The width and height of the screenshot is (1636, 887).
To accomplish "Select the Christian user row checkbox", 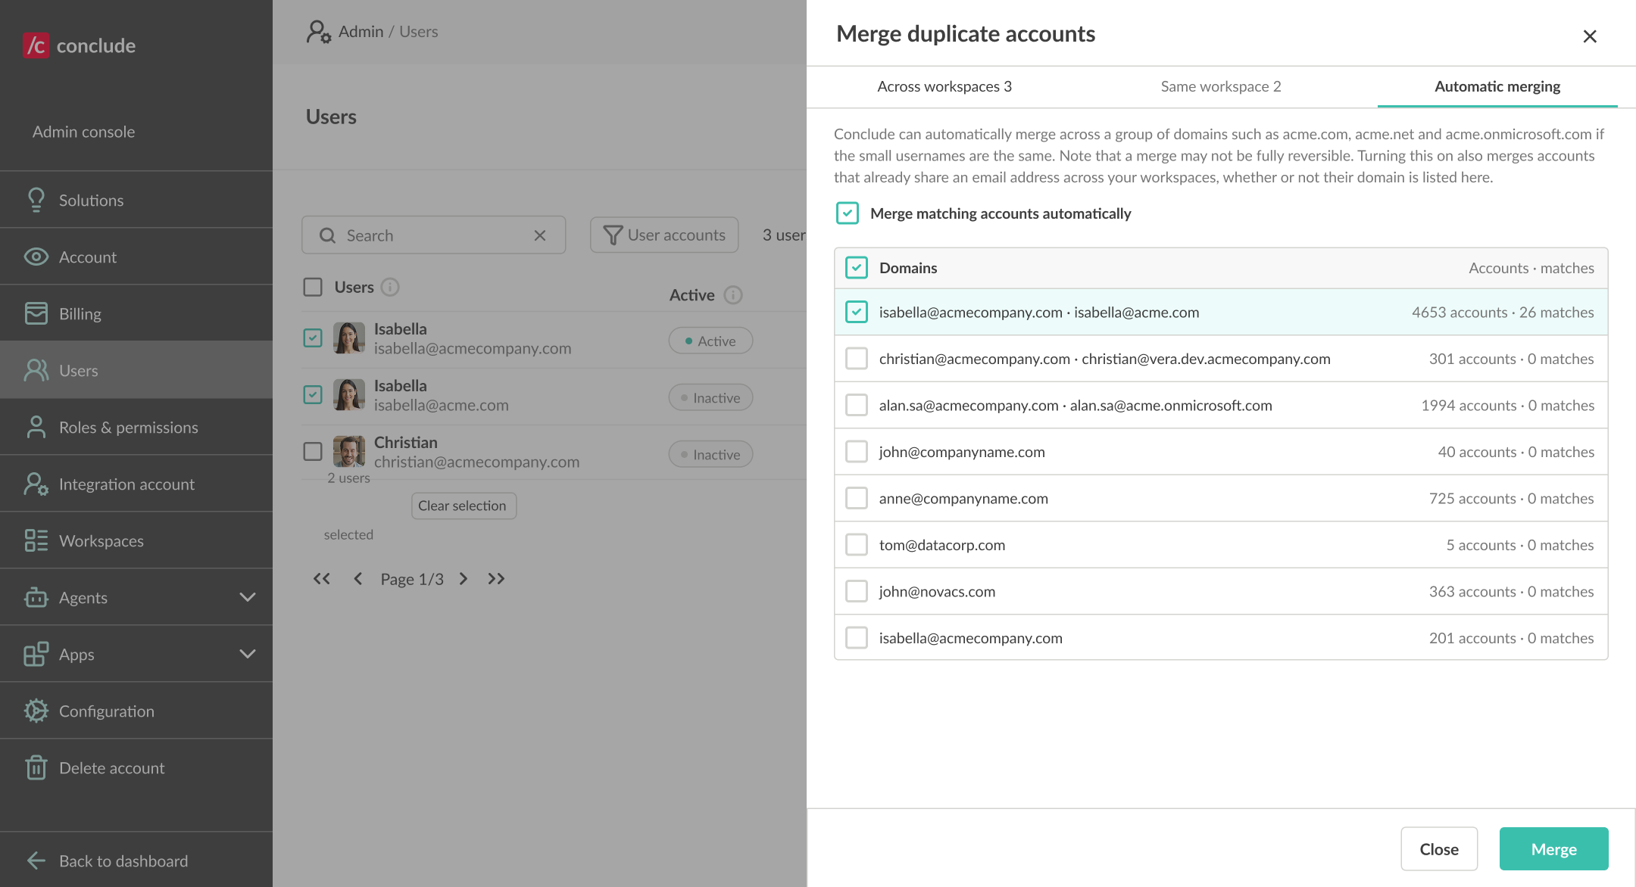I will (313, 451).
